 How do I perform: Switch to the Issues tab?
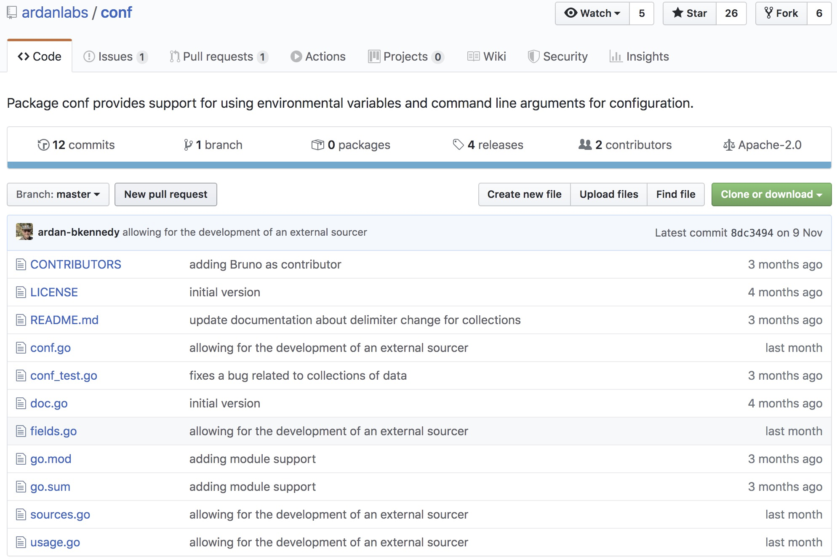(115, 56)
